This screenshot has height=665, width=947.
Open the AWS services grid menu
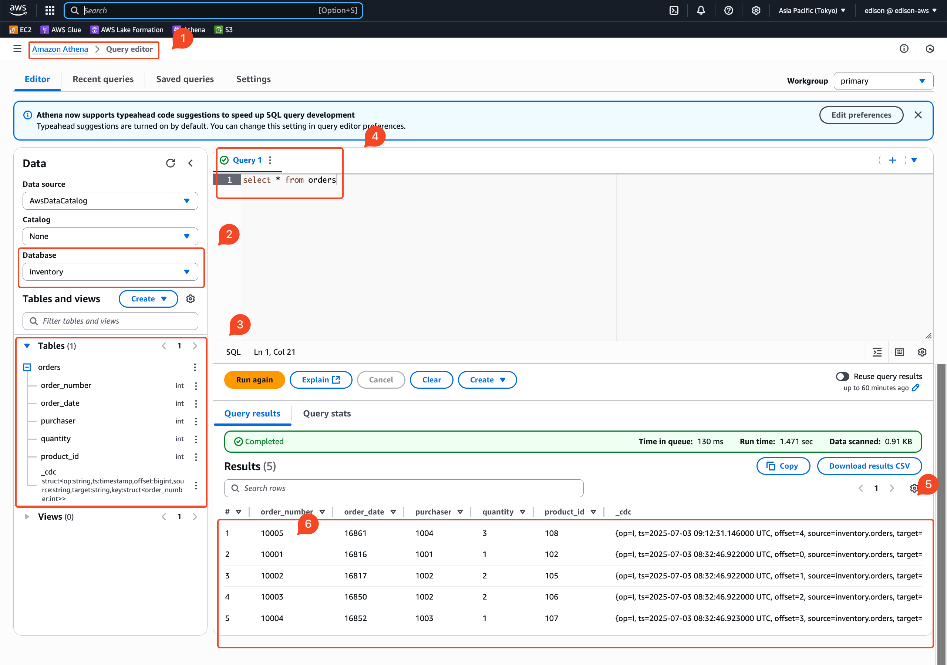click(50, 10)
